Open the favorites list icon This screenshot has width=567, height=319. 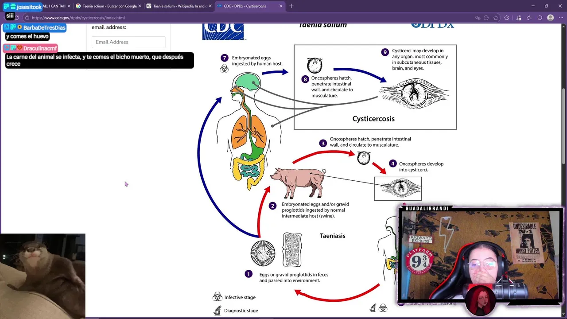point(529,18)
